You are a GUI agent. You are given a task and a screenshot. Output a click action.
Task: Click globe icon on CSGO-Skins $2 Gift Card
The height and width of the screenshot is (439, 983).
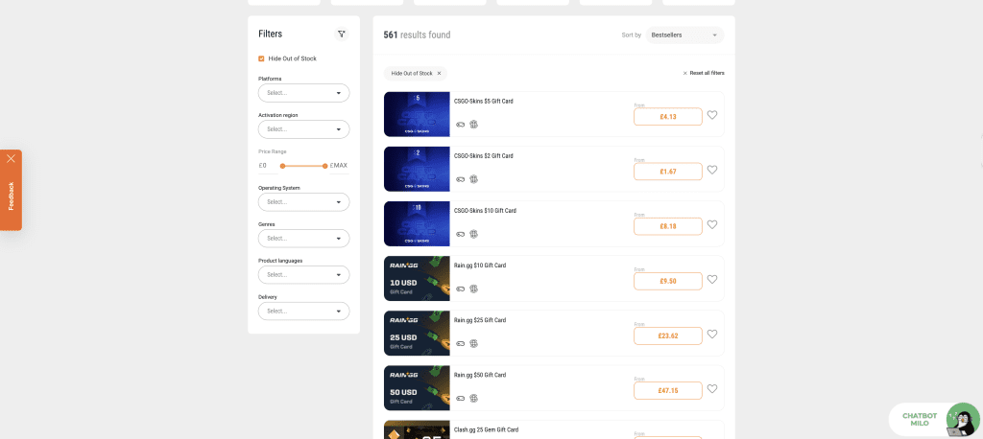click(x=474, y=179)
